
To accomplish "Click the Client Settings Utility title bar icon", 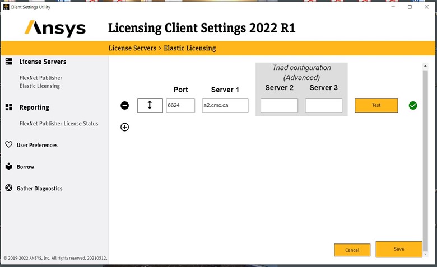I will click(x=6, y=7).
